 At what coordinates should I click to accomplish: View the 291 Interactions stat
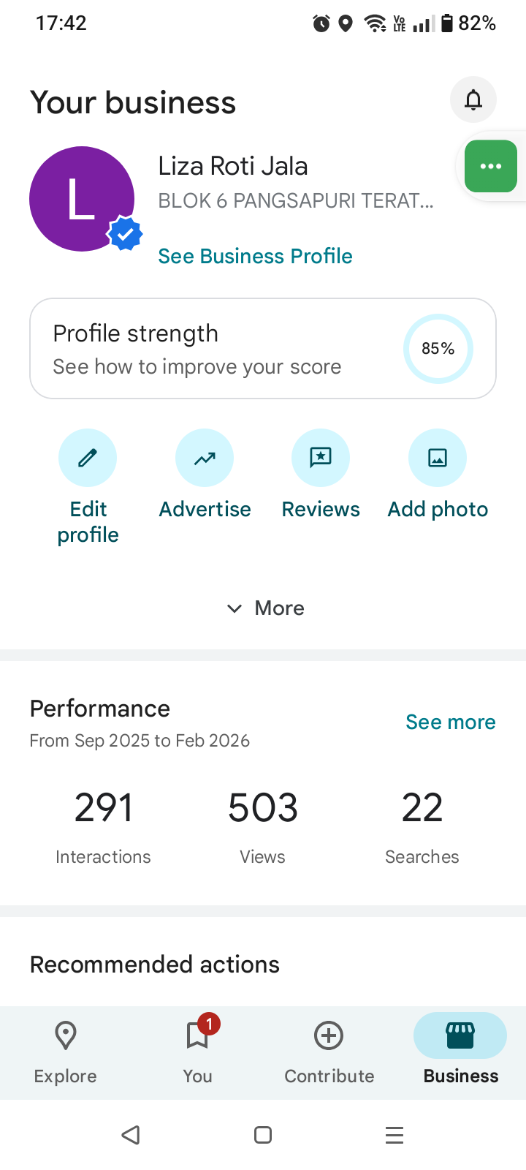[x=103, y=826]
